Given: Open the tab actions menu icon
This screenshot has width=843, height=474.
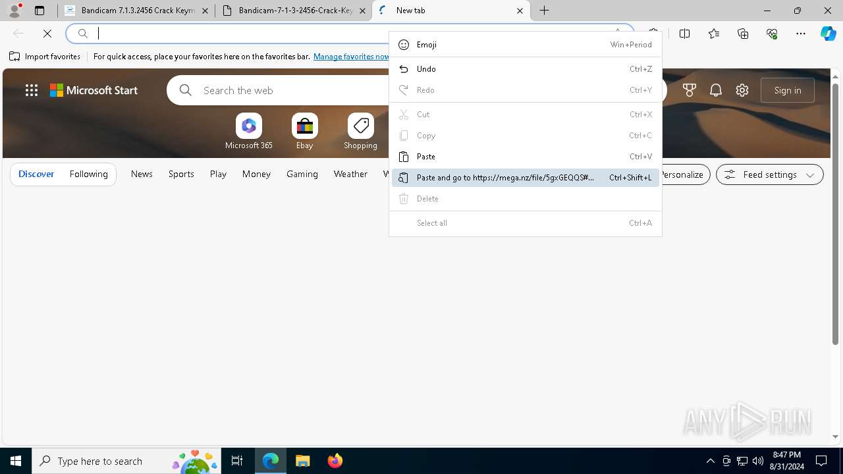Looking at the screenshot, I should click(x=40, y=11).
